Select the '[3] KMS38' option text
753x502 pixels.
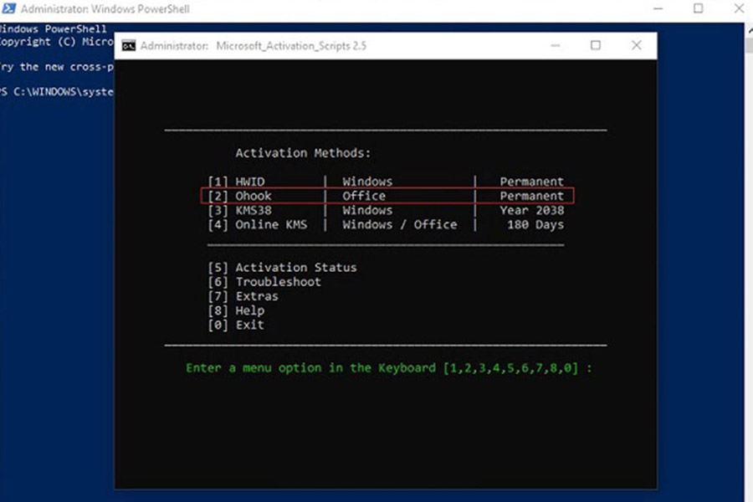click(239, 210)
